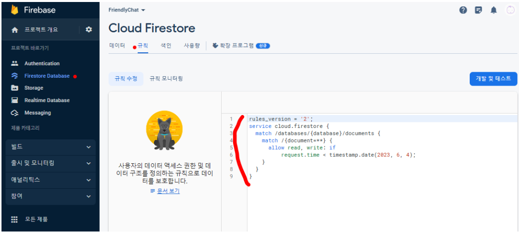Click the document icon beside 문서 보기
The height and width of the screenshot is (233, 519).
(152, 191)
